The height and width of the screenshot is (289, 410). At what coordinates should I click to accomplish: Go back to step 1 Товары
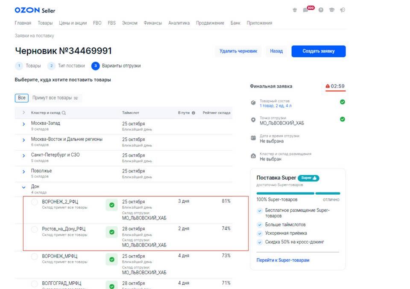point(28,66)
